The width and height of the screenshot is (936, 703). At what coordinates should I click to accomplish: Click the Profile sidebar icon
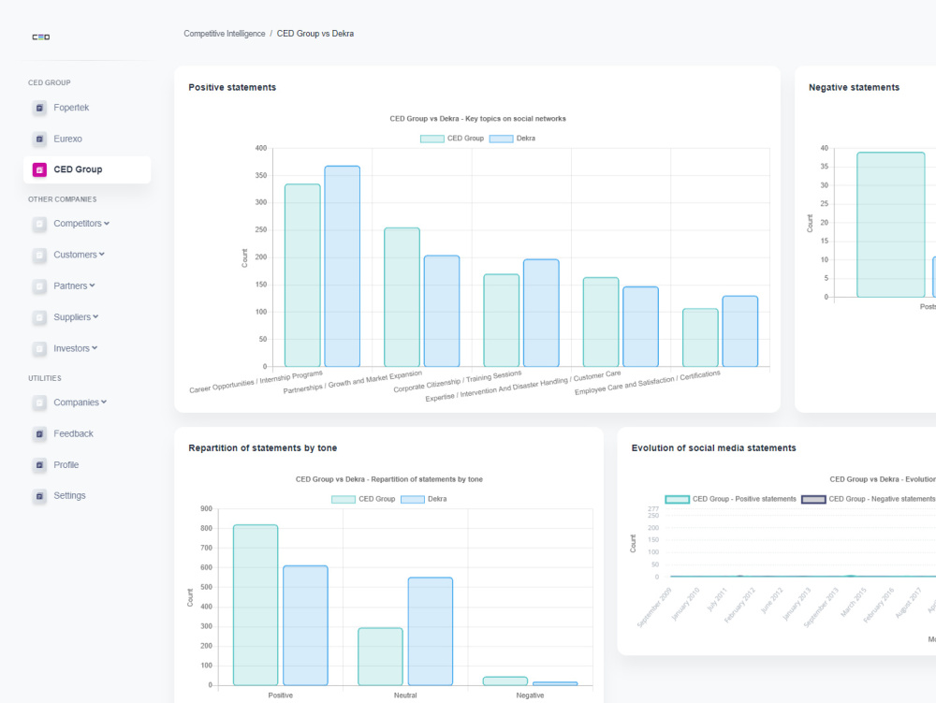point(39,465)
